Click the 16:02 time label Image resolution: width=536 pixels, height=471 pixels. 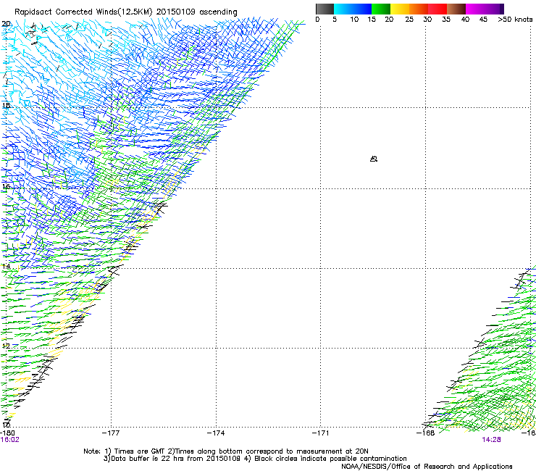pos(10,440)
